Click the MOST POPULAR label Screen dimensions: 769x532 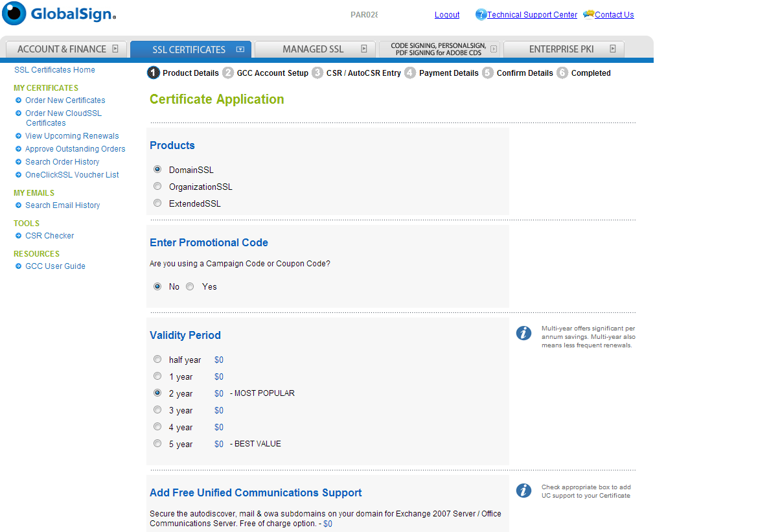point(264,393)
